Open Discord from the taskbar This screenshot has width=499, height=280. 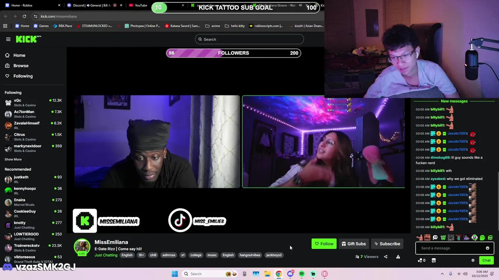290,274
